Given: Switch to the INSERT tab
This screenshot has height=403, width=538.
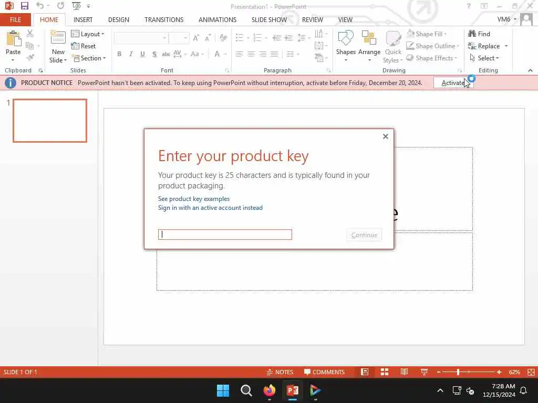Looking at the screenshot, I should coord(82,19).
